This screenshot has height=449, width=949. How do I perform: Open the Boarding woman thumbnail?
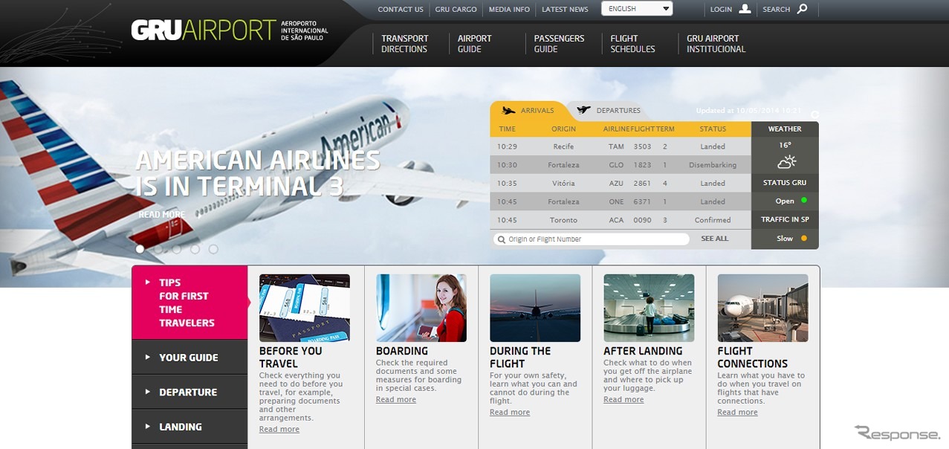tap(421, 308)
